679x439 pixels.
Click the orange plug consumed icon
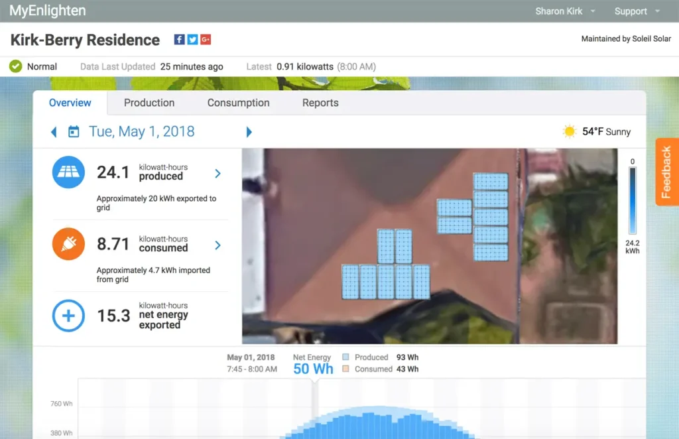(68, 244)
